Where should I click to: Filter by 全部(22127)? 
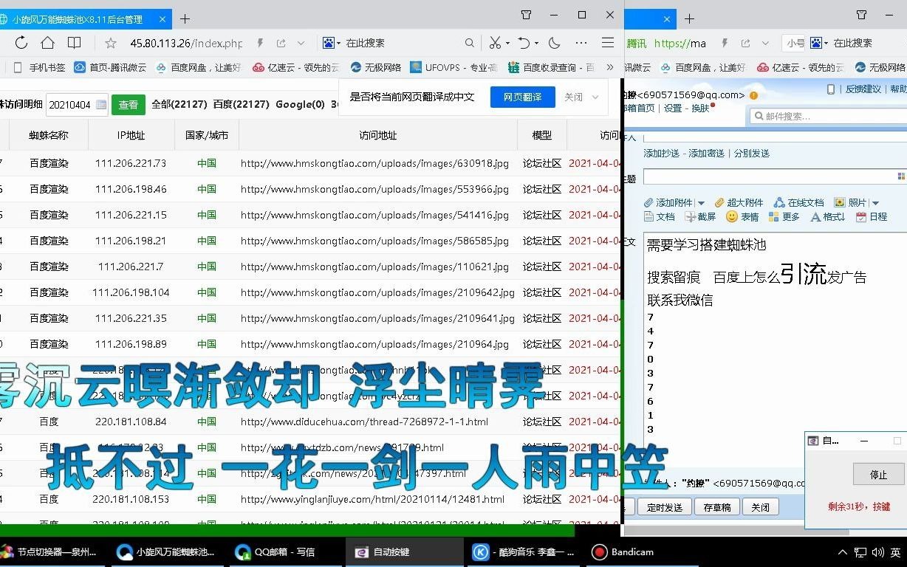point(179,105)
